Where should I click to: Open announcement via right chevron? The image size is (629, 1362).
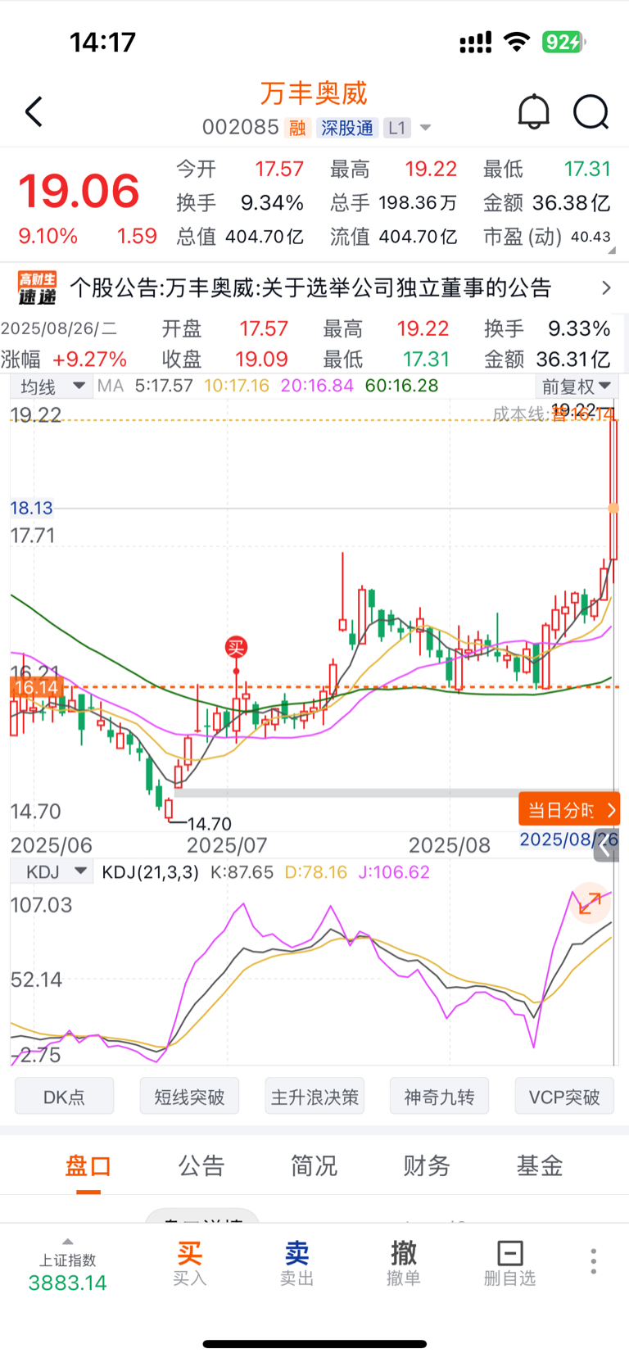click(x=606, y=288)
